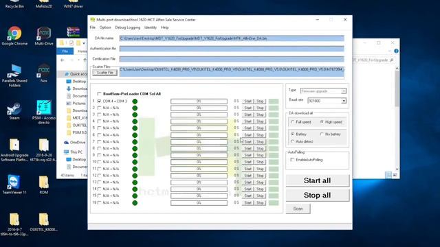Click the Start all button
The image size is (440, 247).
tap(318, 180)
